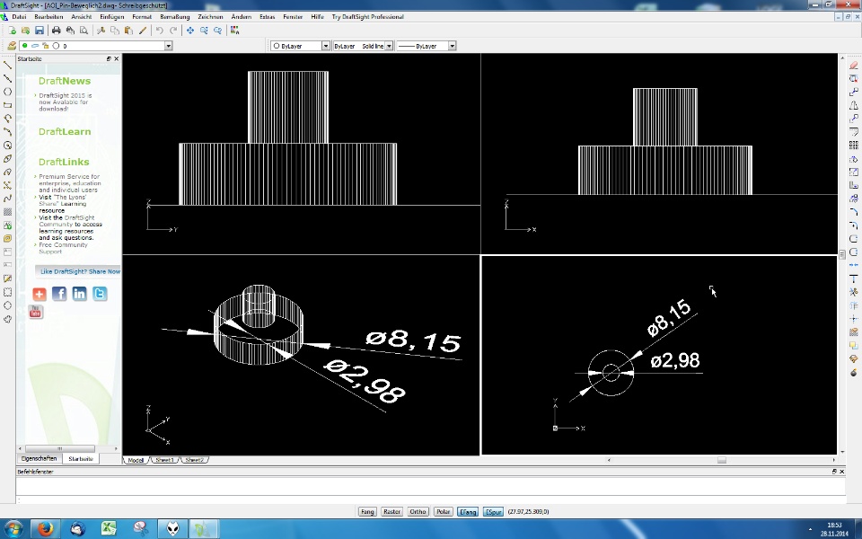Open YouTube icon in Startseite panel
Image resolution: width=862 pixels, height=539 pixels.
(36, 312)
